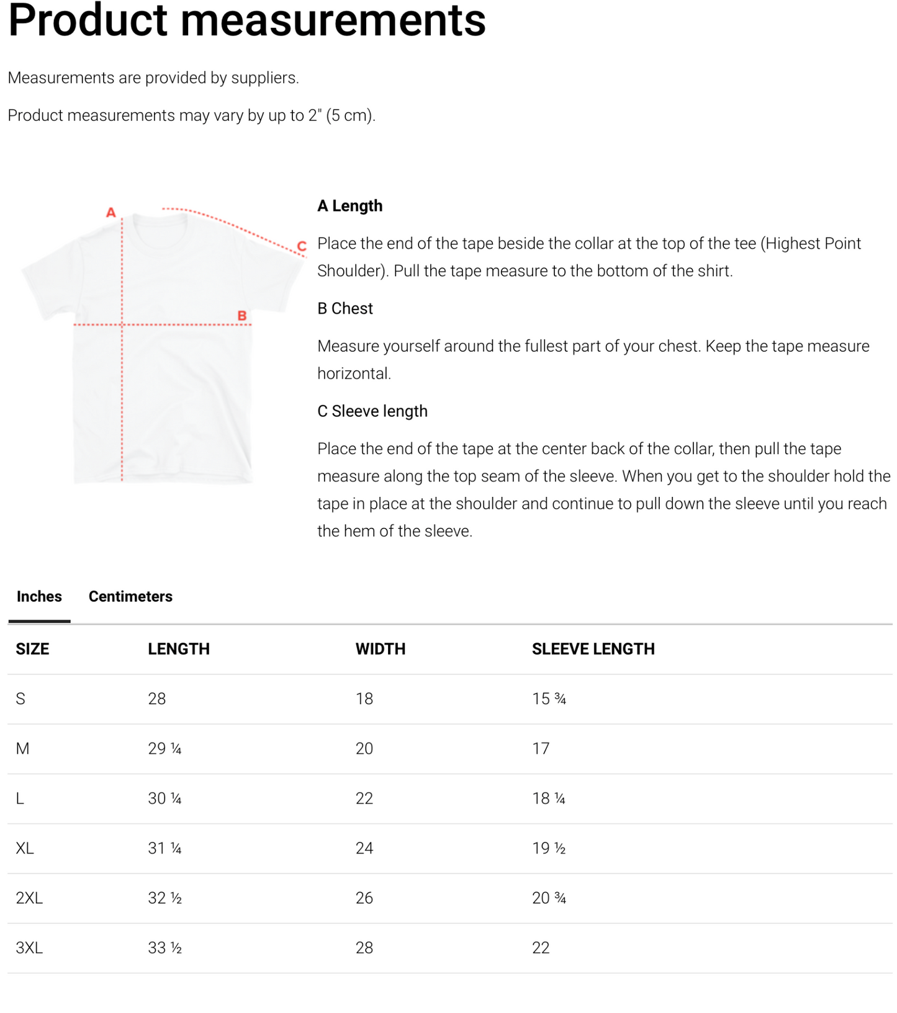Image resolution: width=897 pixels, height=1013 pixels.
Task: Click the "A Length" heading
Action: pyautogui.click(x=349, y=206)
